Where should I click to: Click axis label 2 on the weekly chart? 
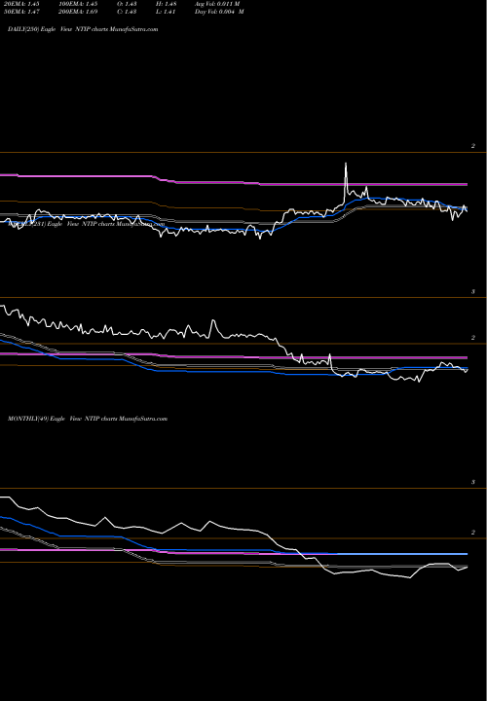coord(472,338)
